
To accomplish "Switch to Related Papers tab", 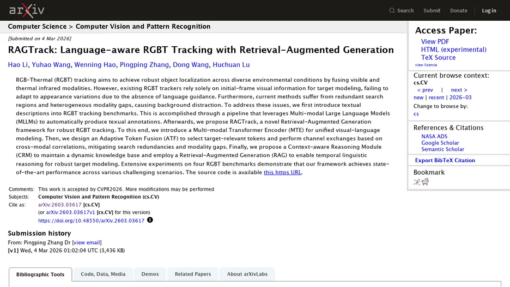I will [x=193, y=274].
